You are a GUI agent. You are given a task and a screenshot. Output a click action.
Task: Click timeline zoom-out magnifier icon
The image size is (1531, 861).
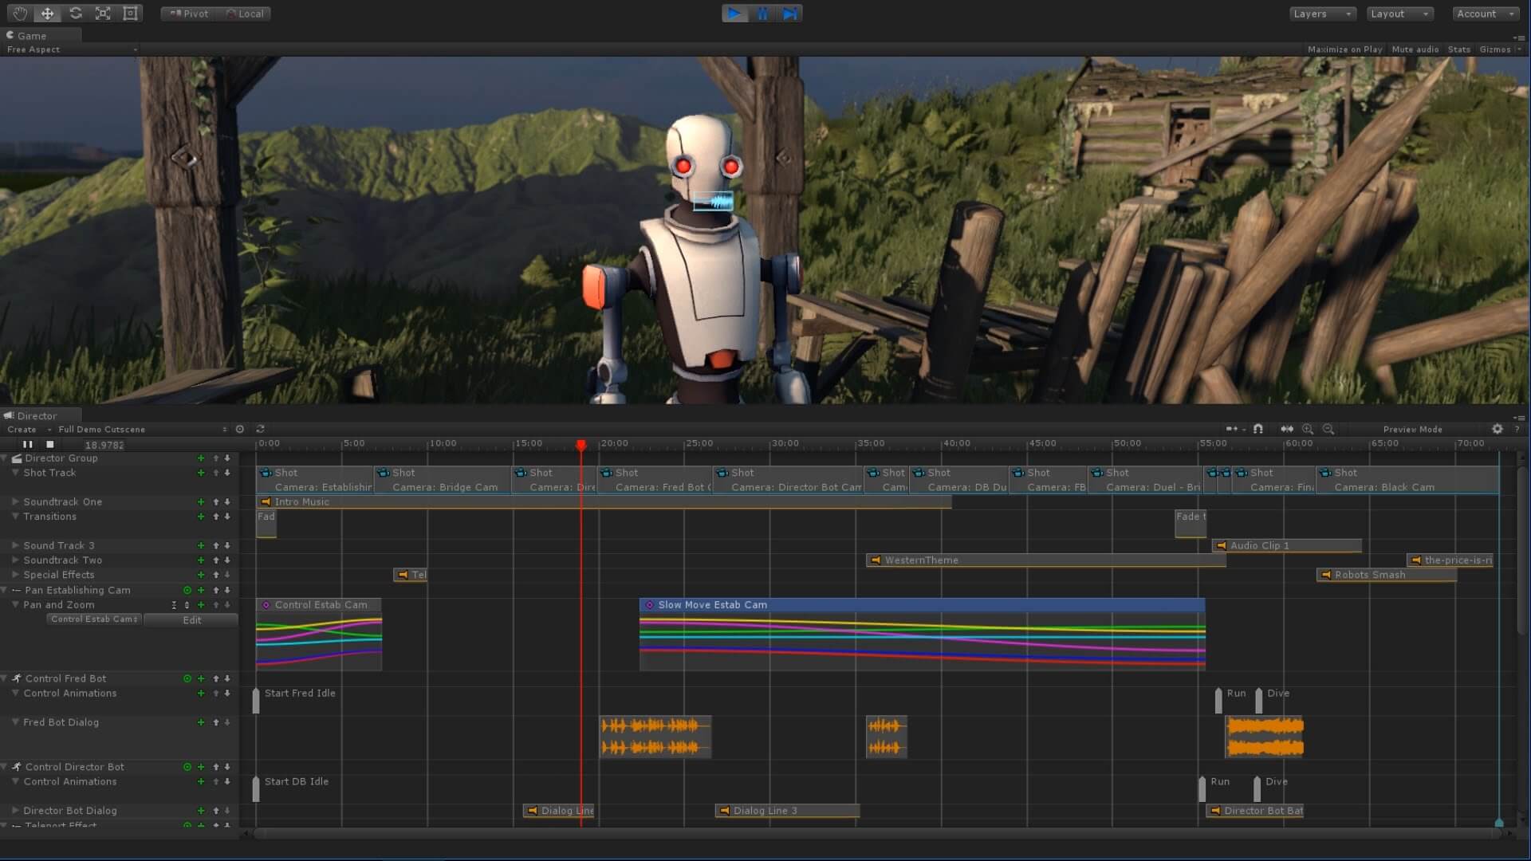tap(1328, 429)
